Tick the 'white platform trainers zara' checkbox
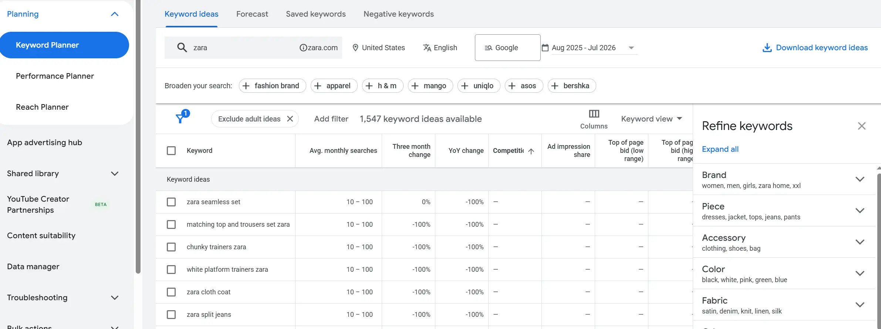 click(x=171, y=270)
